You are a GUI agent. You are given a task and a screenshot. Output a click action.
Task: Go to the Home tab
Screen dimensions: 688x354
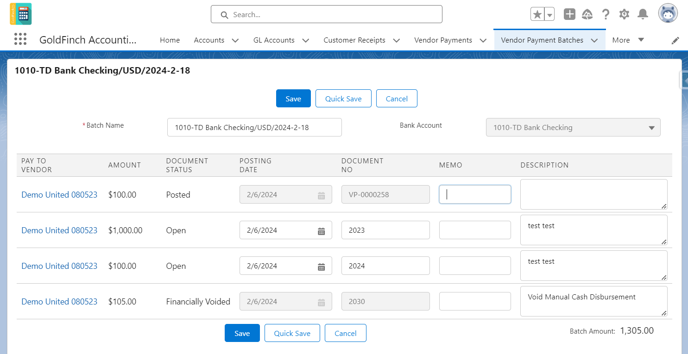pos(170,40)
